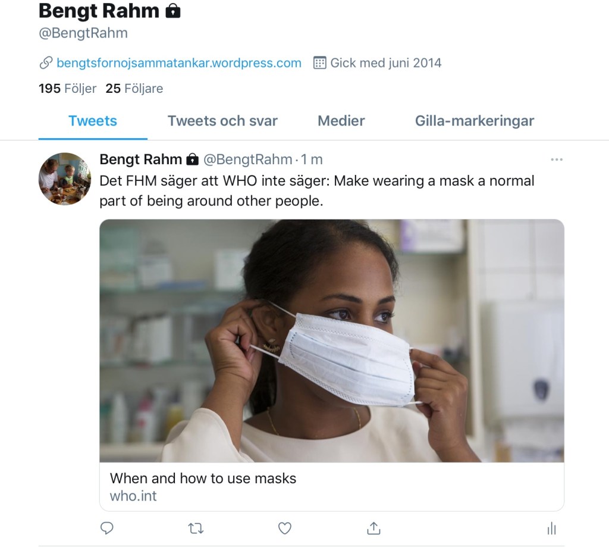Open the mask photo link preview

tap(331, 340)
